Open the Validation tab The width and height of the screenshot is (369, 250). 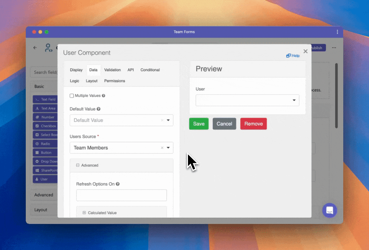coord(112,70)
